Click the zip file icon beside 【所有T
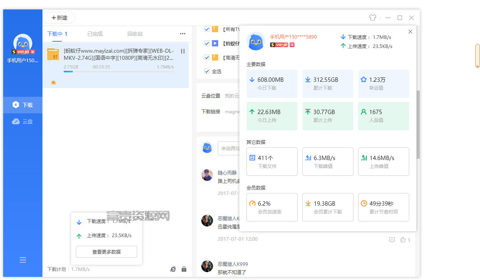The height and width of the screenshot is (280, 480). (215, 29)
